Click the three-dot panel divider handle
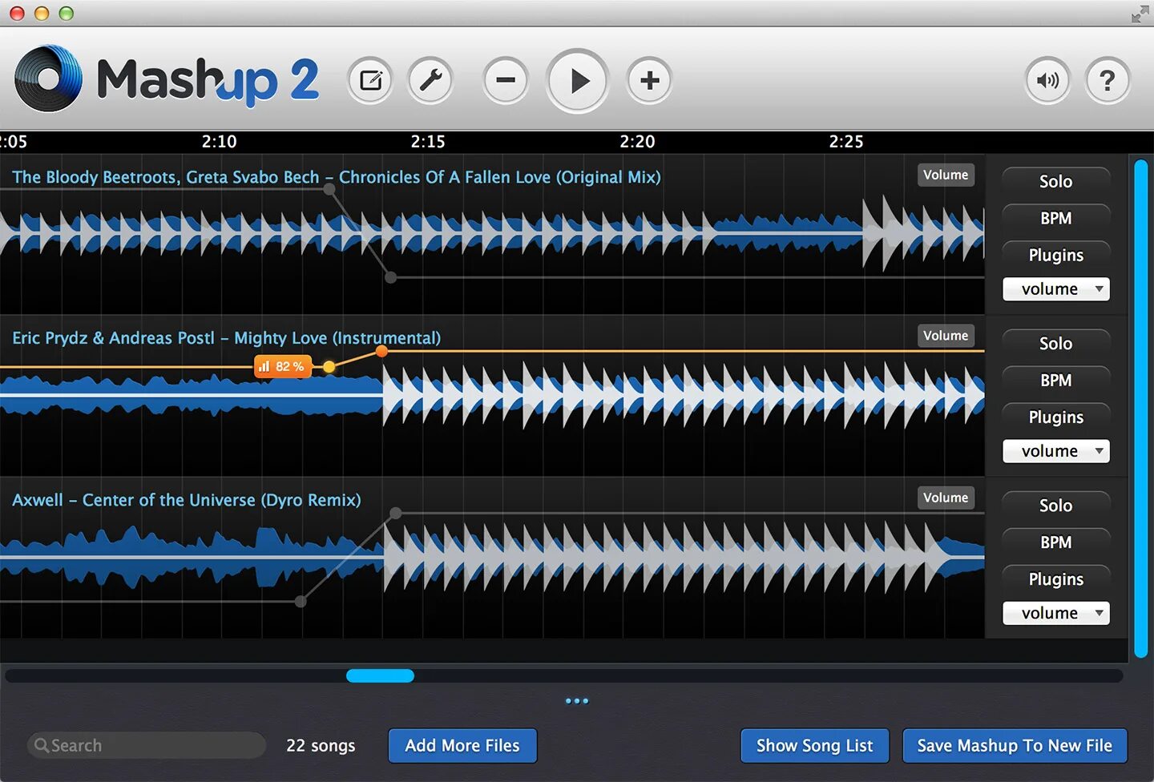The height and width of the screenshot is (782, 1154). [x=577, y=701]
